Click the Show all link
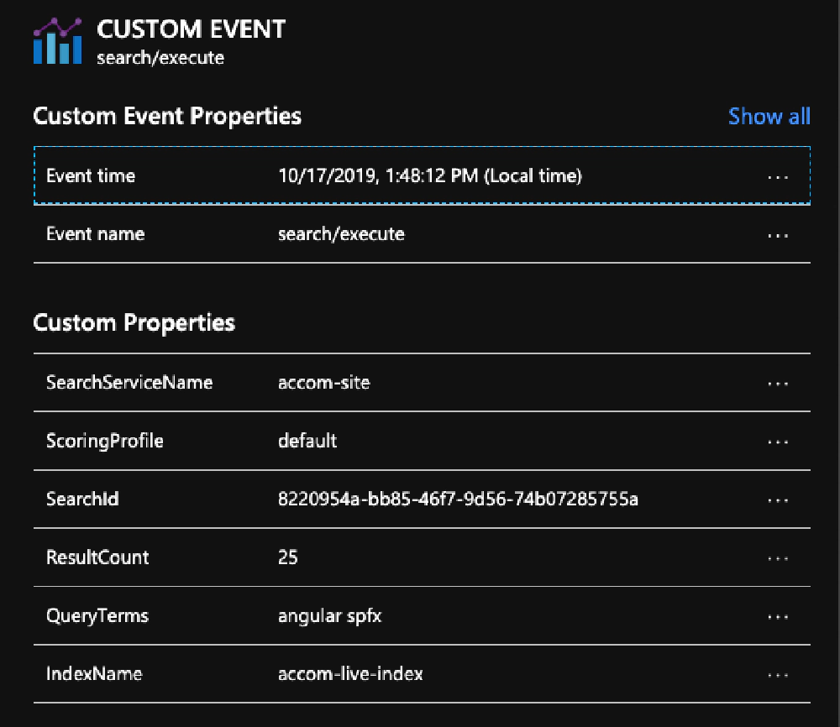This screenshot has height=727, width=840. click(x=769, y=117)
